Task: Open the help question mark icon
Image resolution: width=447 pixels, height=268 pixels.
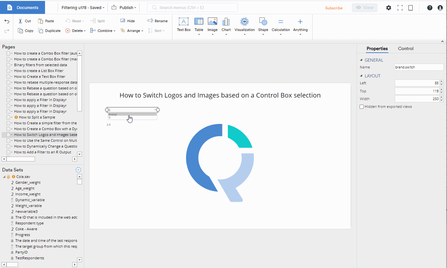Action: pyautogui.click(x=430, y=7)
